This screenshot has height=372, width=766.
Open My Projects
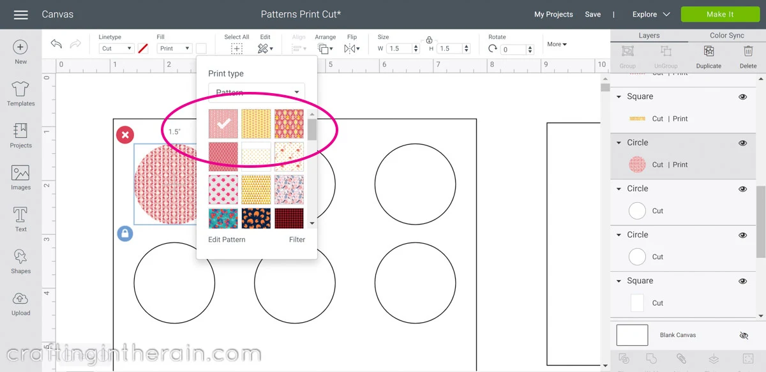(x=553, y=15)
